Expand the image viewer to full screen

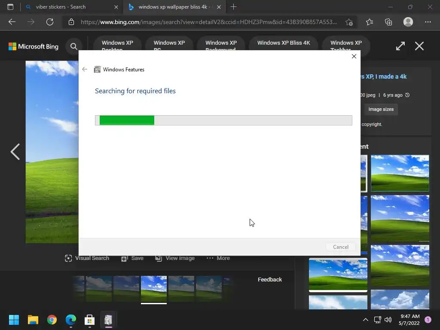point(400,46)
